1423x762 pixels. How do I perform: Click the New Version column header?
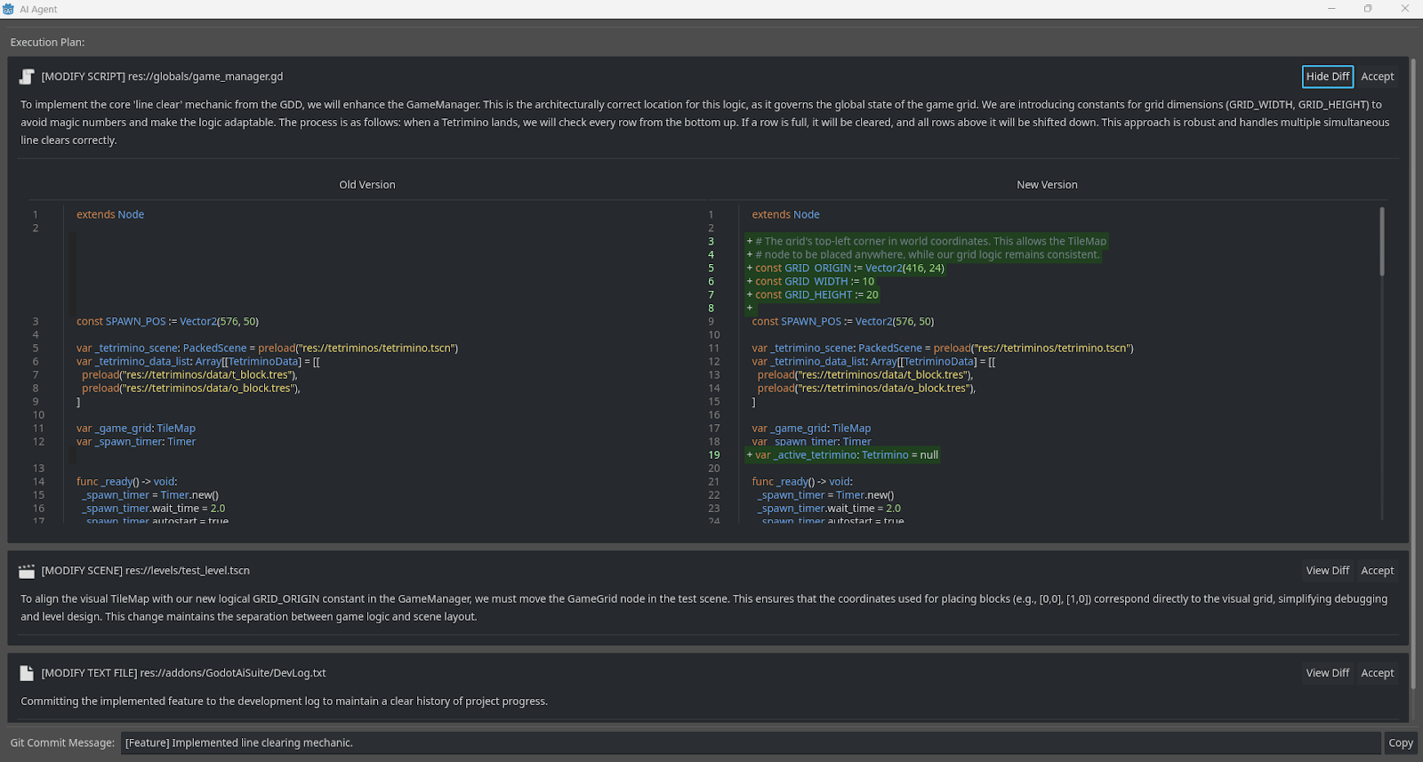click(1047, 185)
